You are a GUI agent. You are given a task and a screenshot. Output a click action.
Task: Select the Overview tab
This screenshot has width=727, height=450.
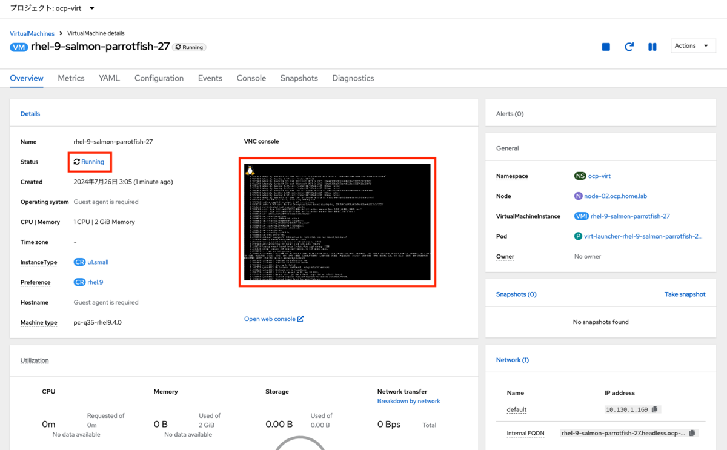point(27,78)
